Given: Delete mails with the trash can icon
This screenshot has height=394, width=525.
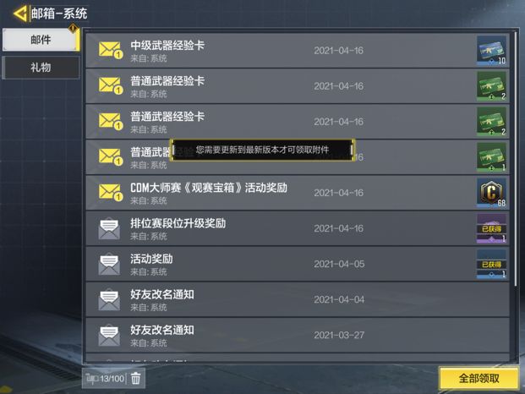Looking at the screenshot, I should 135,378.
